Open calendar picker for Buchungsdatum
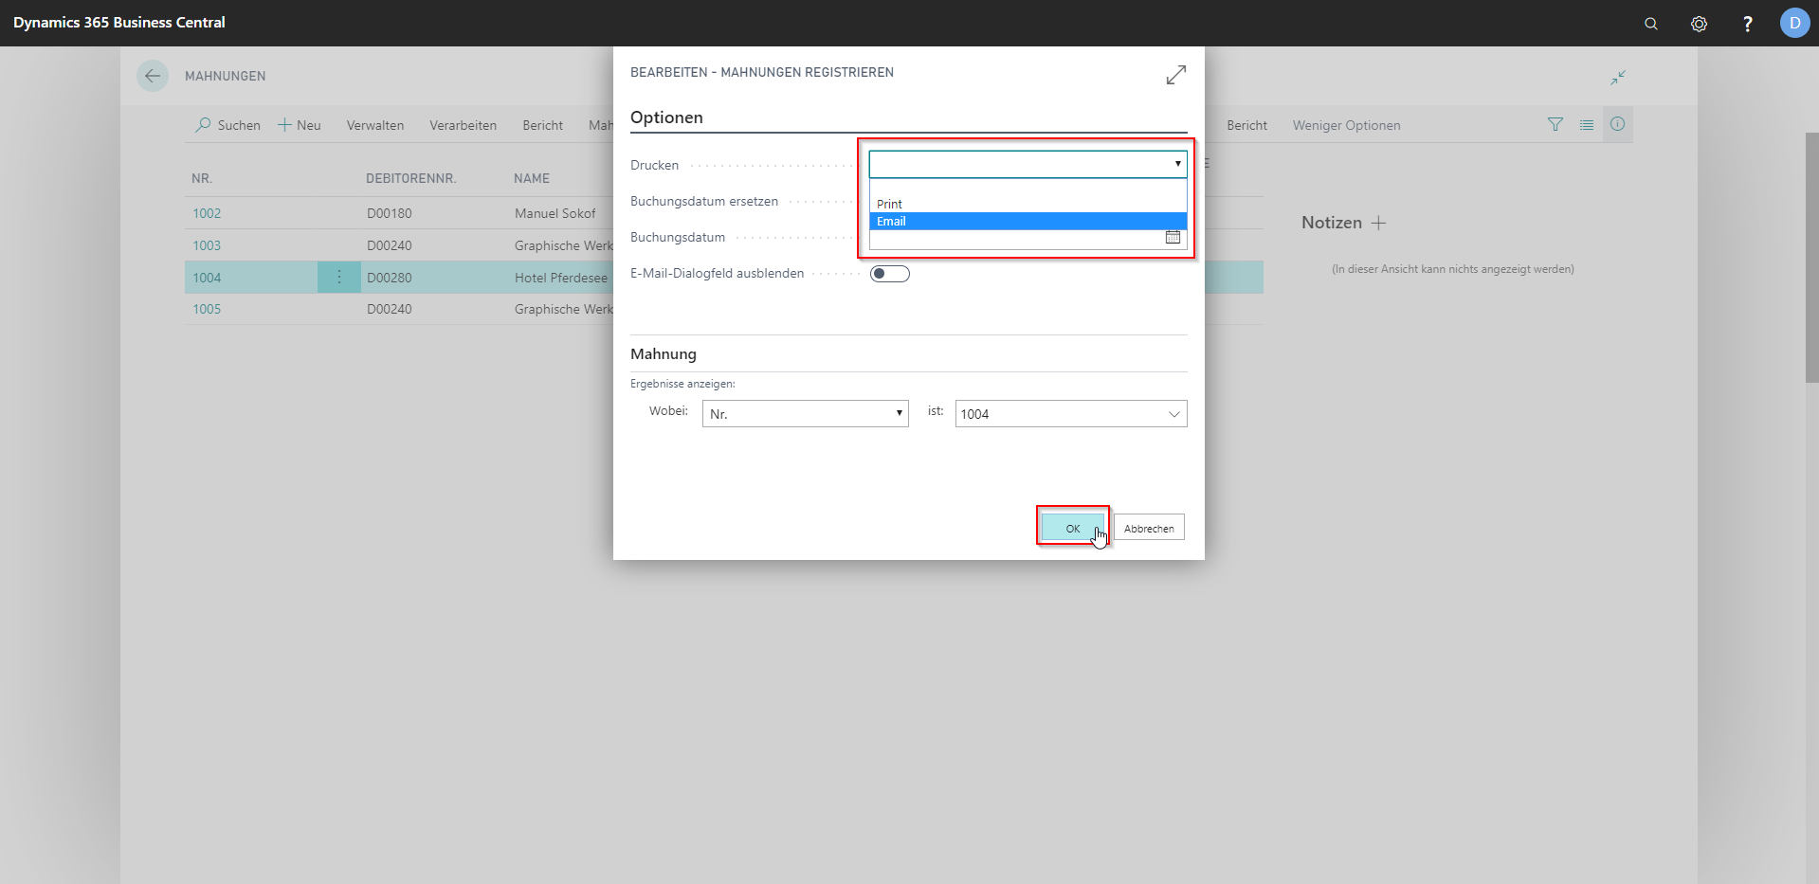 1173,237
